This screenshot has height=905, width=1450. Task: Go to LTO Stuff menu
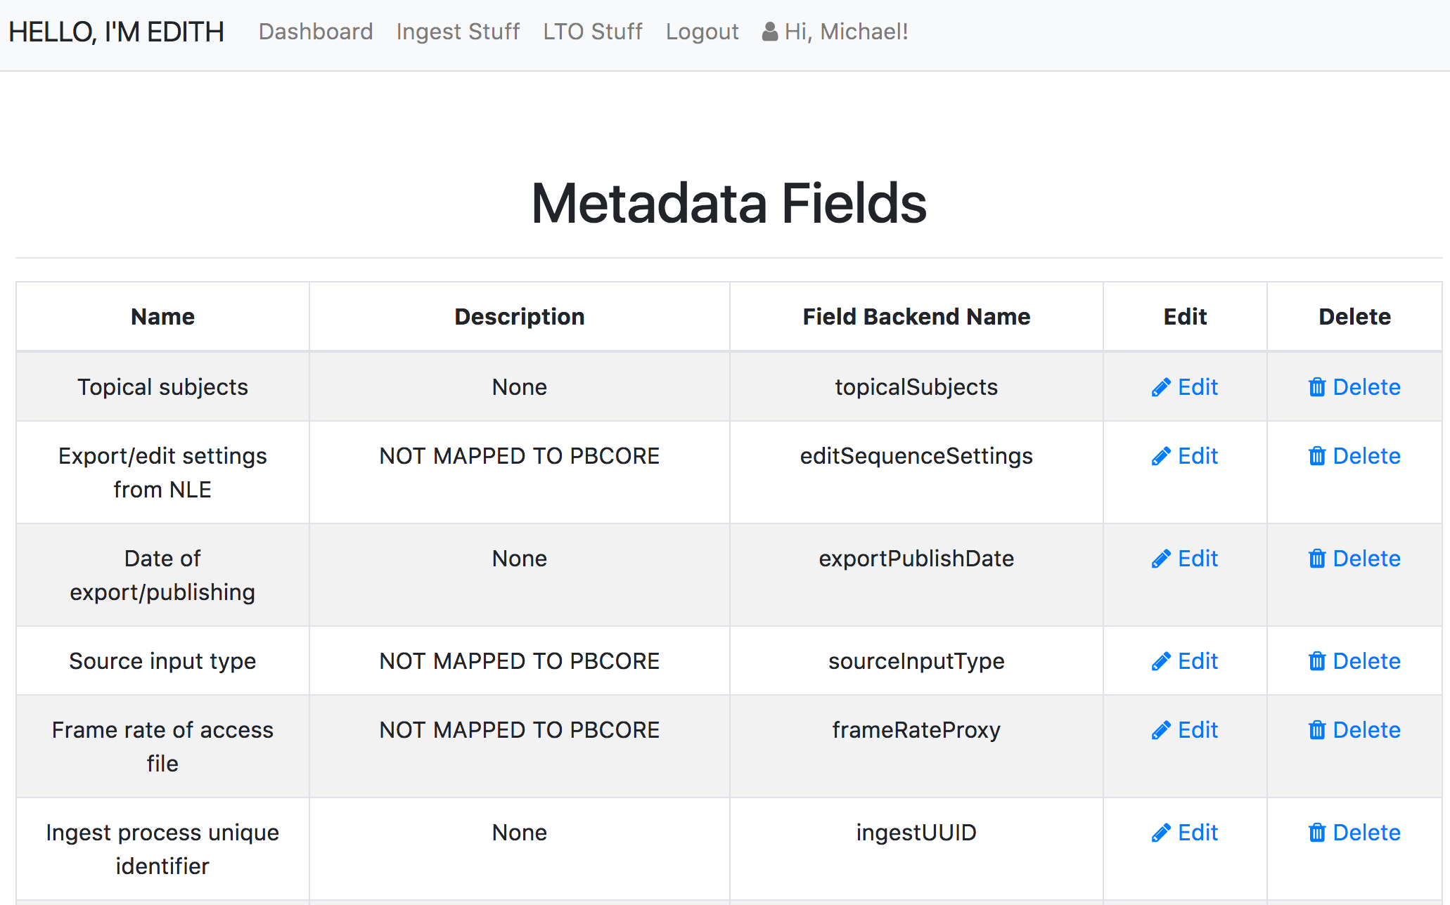coord(593,32)
